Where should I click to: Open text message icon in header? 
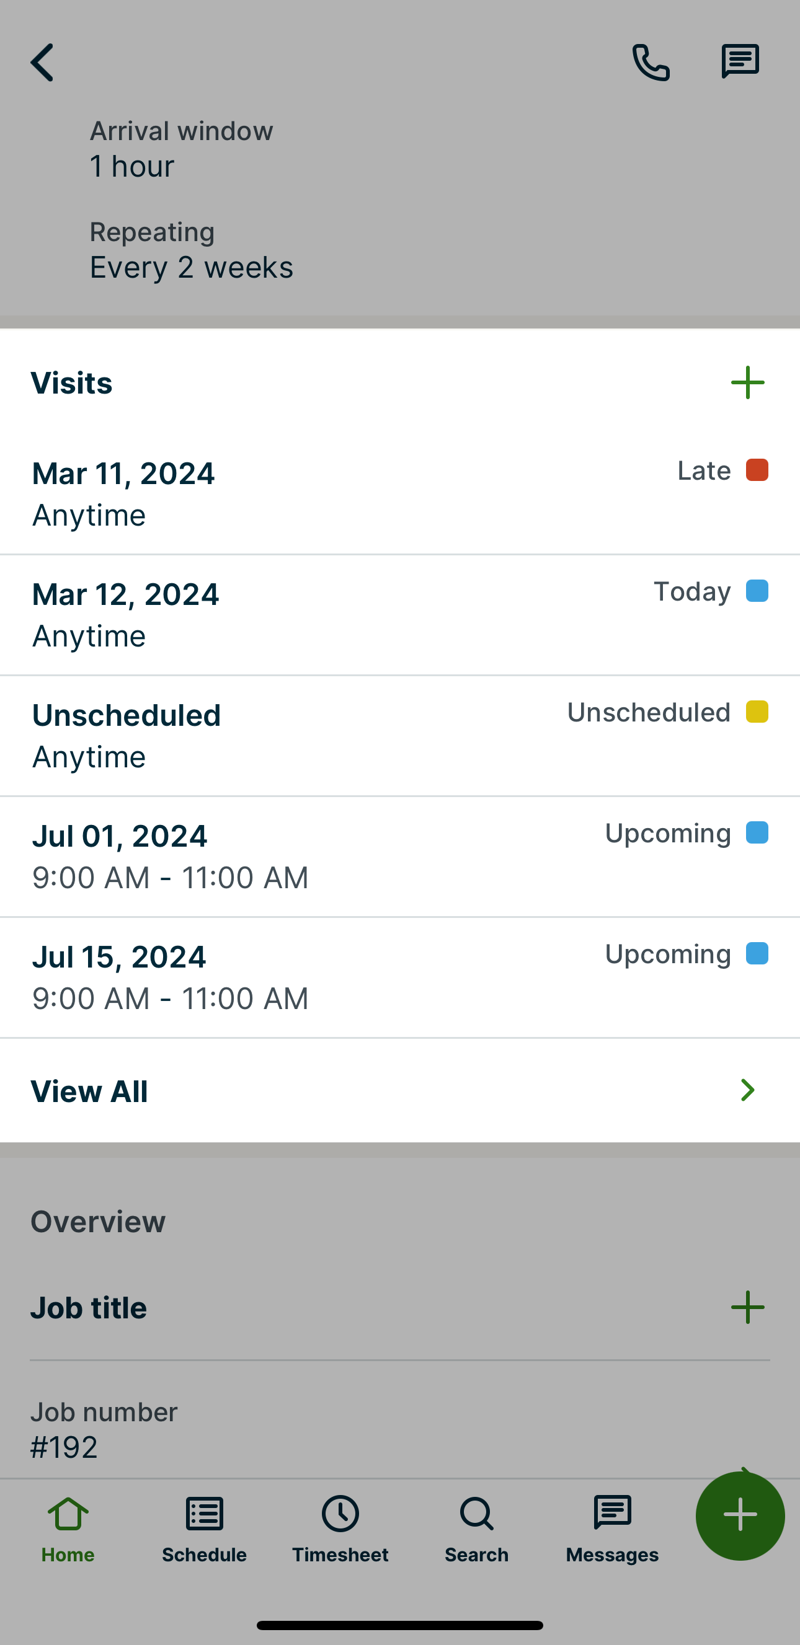[740, 62]
